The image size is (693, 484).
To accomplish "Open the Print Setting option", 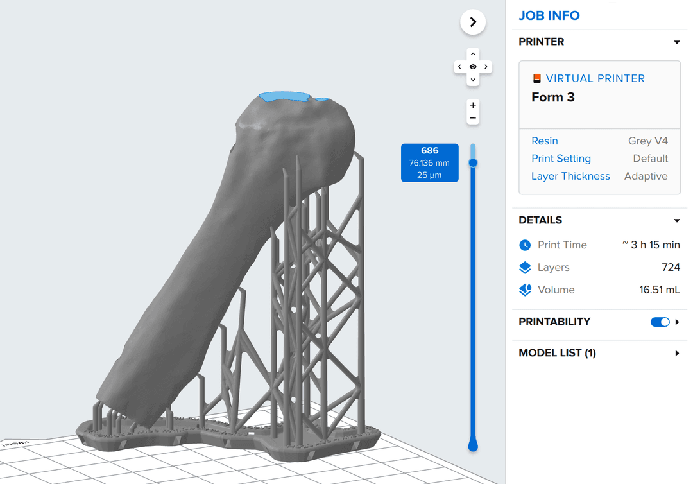I will click(561, 159).
